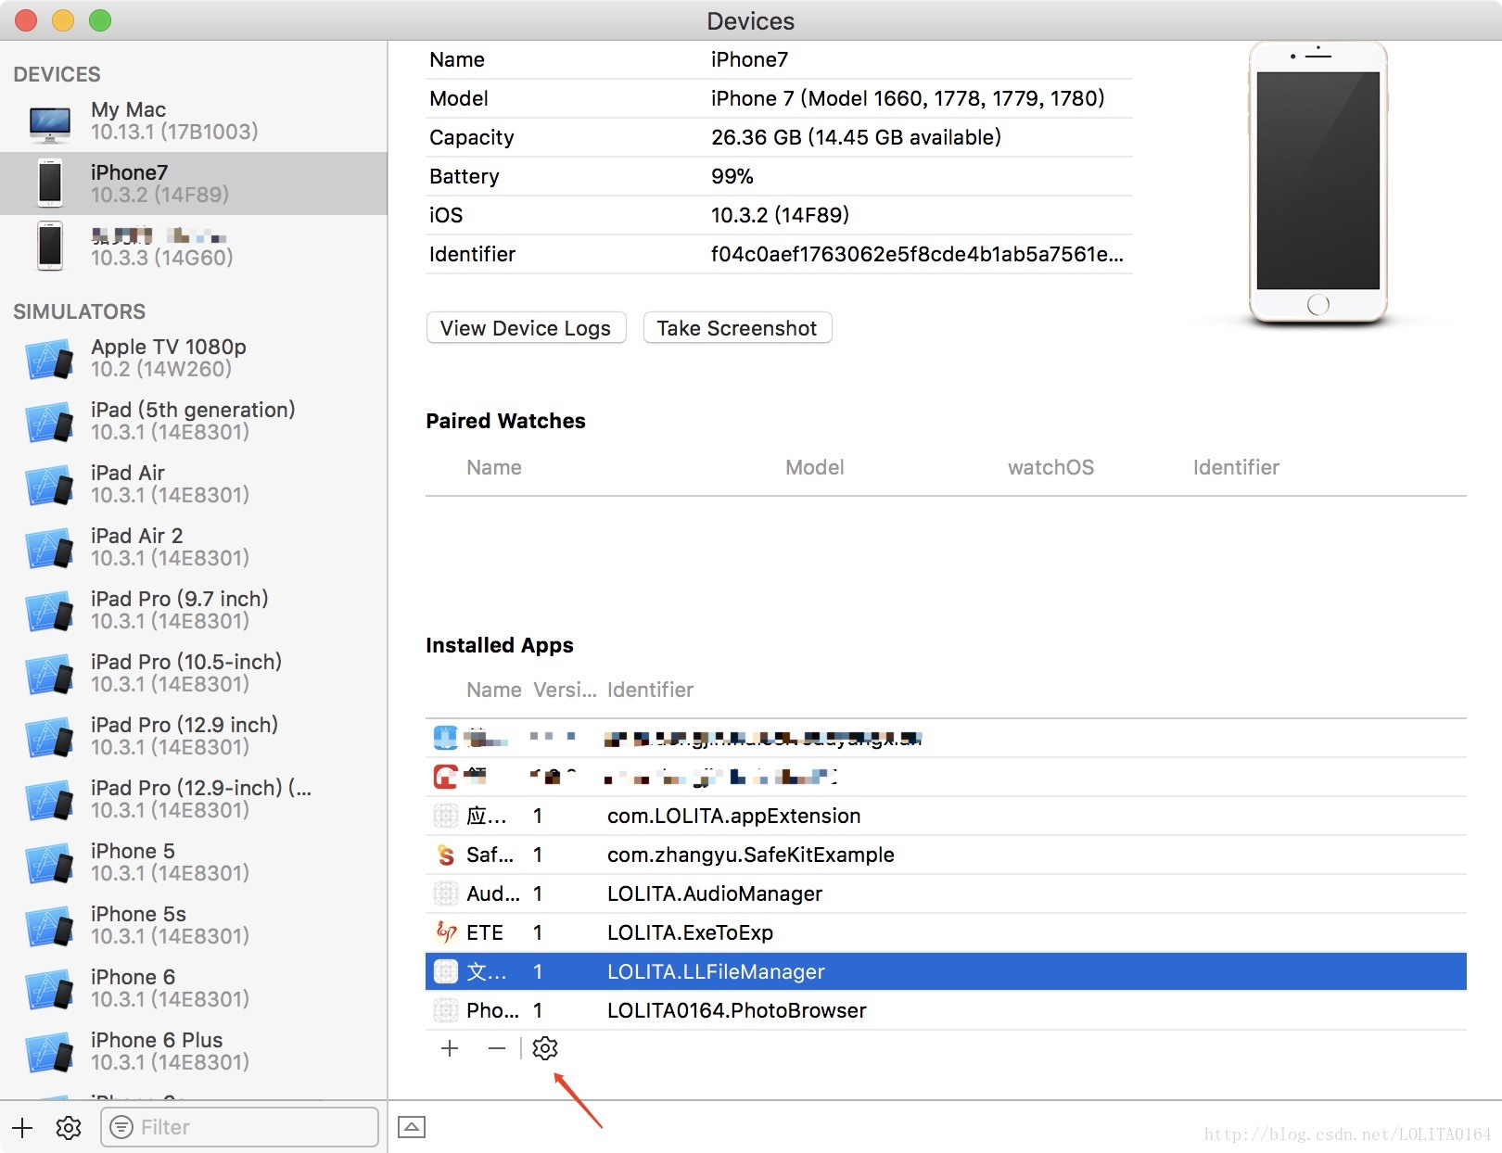Click the appExtension placeholder app icon
The image size is (1502, 1153).
pyautogui.click(x=446, y=816)
